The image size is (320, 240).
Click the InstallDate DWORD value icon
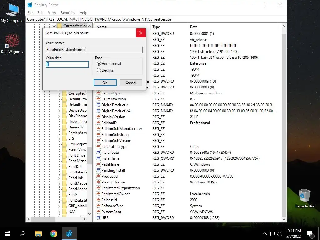coord(98,152)
